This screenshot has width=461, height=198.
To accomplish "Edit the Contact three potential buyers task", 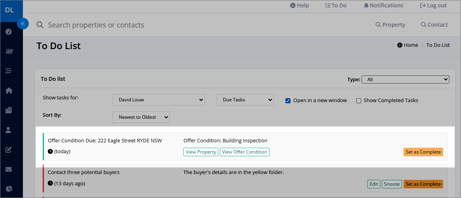I will click(x=374, y=184).
